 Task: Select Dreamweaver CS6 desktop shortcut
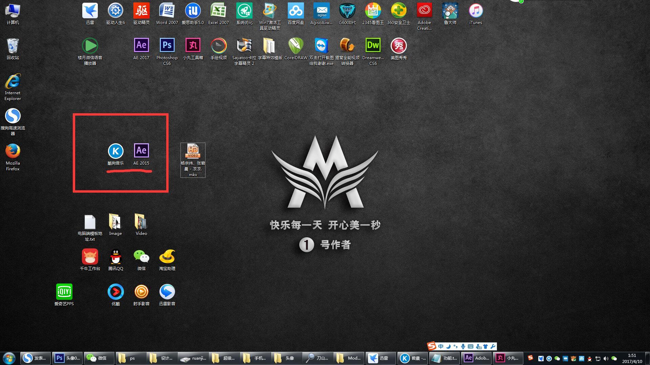coord(373,52)
